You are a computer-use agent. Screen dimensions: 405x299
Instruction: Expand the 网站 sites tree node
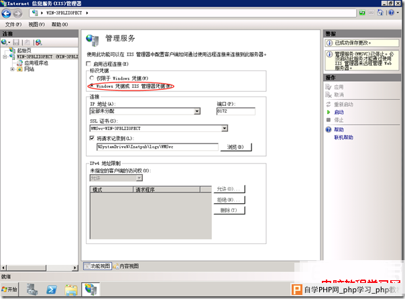click(x=12, y=68)
